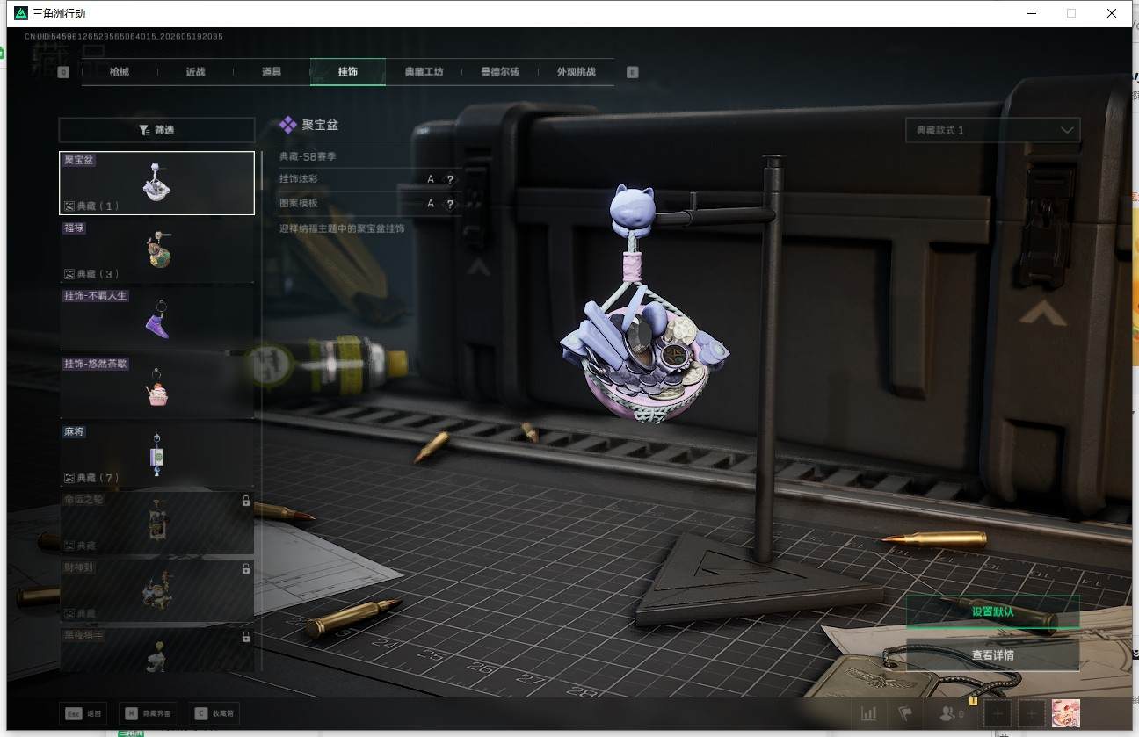1139x737 pixels.
Task: Select the 麻将 charm item
Action: coord(156,455)
